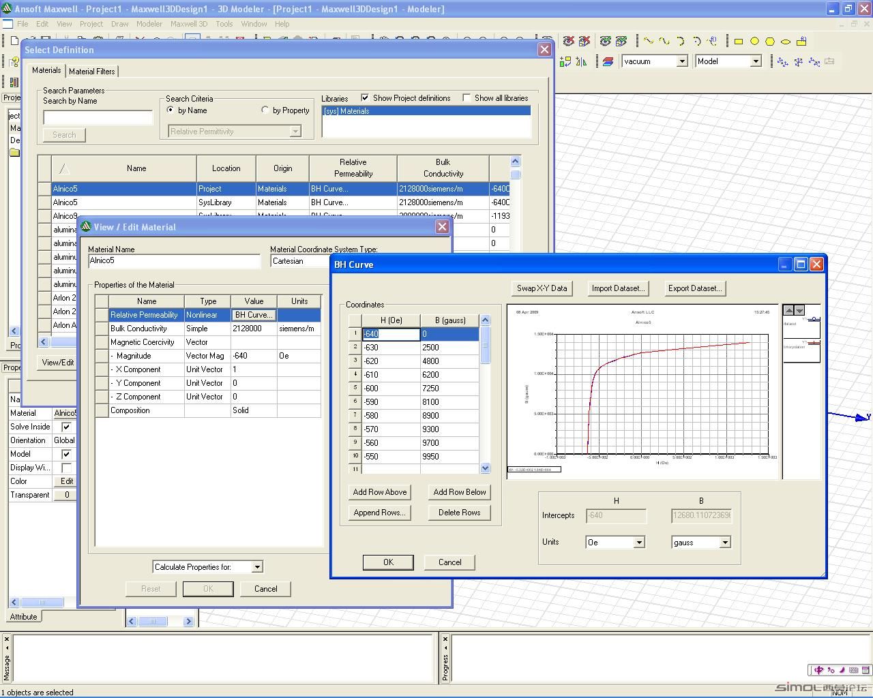Click the Search by Name input field
The height and width of the screenshot is (698, 873).
98,117
